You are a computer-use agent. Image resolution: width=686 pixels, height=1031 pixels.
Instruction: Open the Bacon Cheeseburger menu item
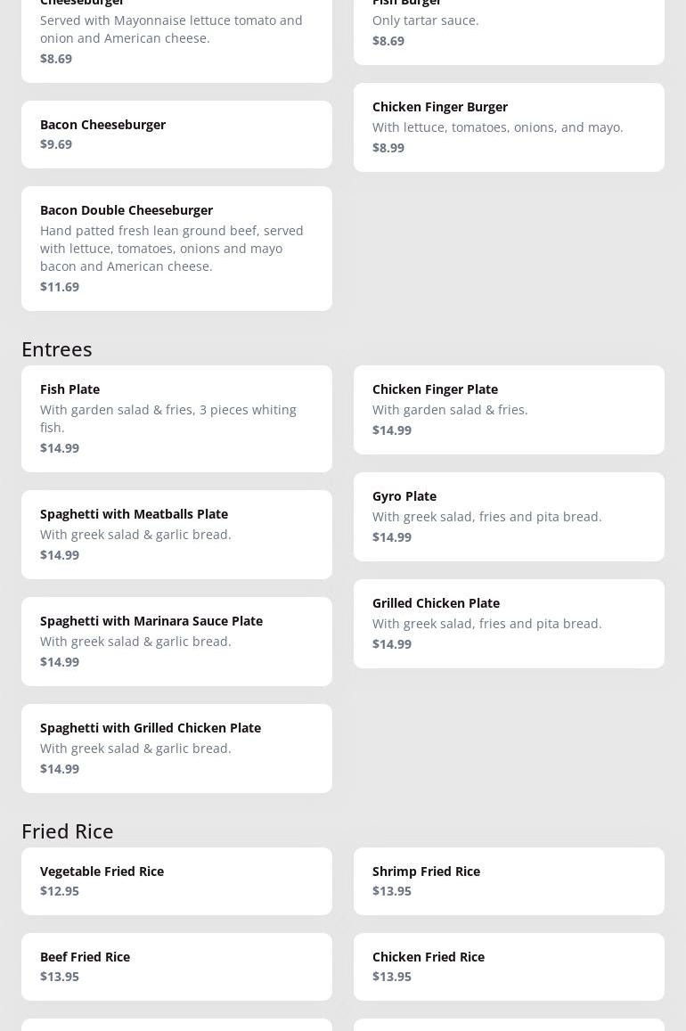click(176, 134)
